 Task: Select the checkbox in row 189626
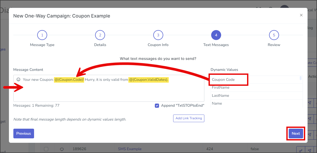pyautogui.click(x=46, y=149)
